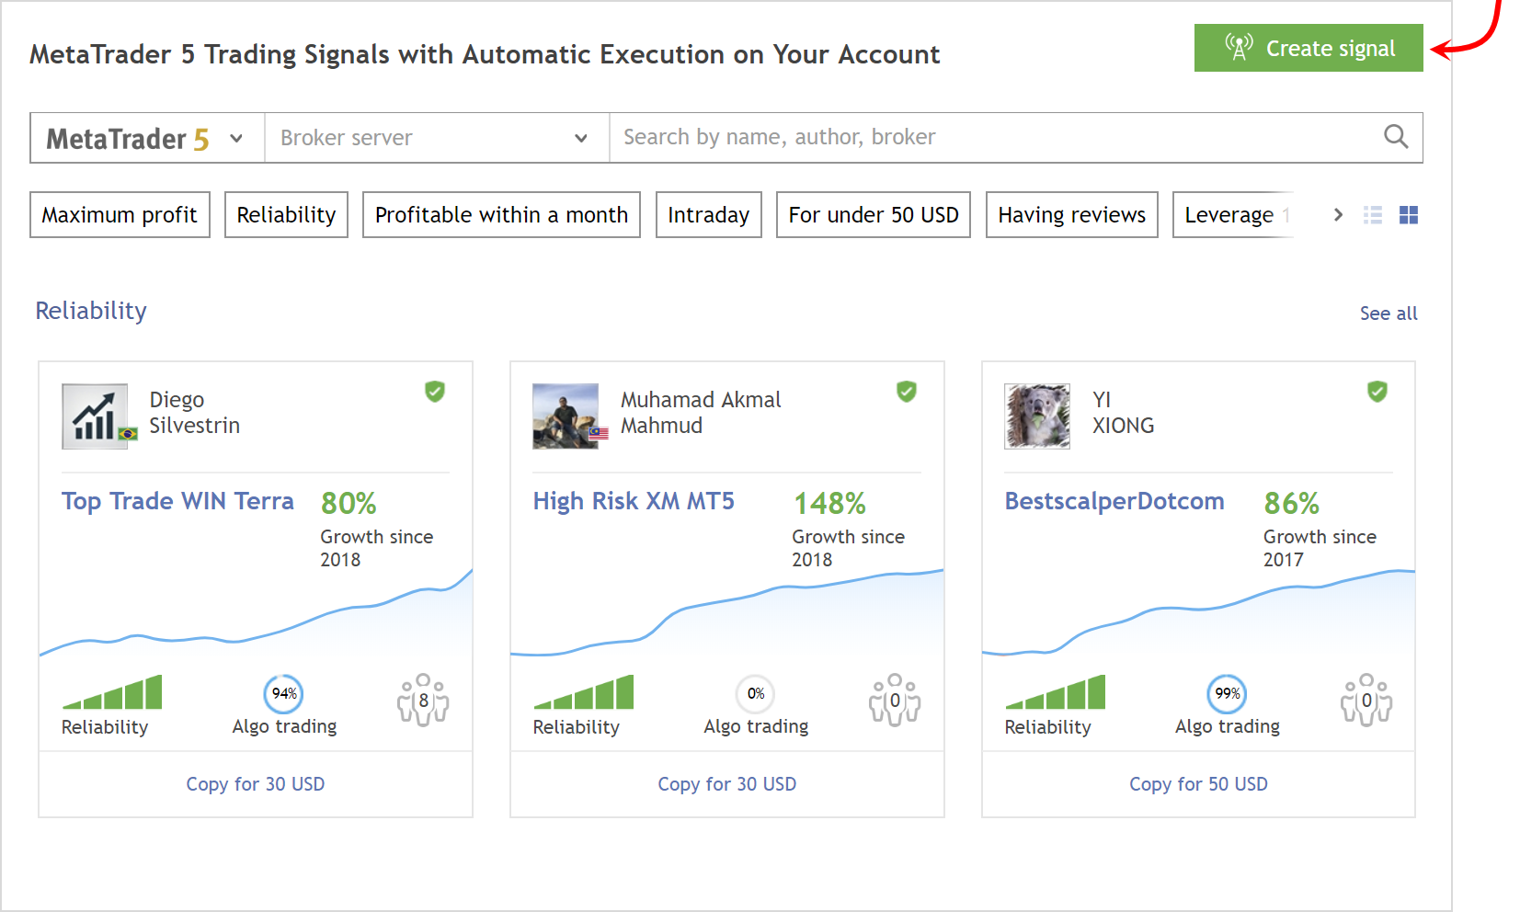Click subscribers icon on BestscalperDotcom
This screenshot has width=1520, height=912.
(x=1366, y=700)
